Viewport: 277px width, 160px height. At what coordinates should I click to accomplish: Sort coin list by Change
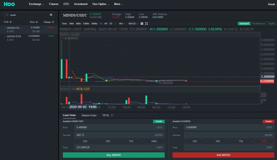click(x=49, y=22)
